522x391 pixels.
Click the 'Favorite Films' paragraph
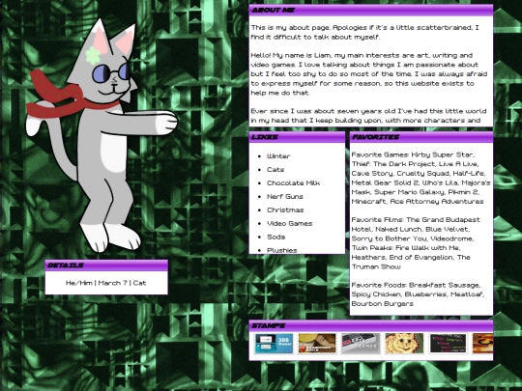[x=416, y=243]
